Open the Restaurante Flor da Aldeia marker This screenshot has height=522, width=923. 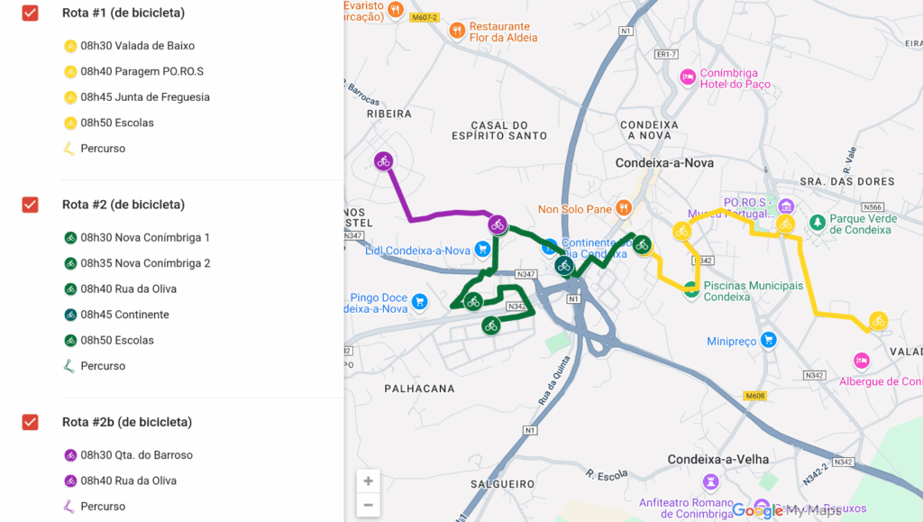pyautogui.click(x=457, y=31)
